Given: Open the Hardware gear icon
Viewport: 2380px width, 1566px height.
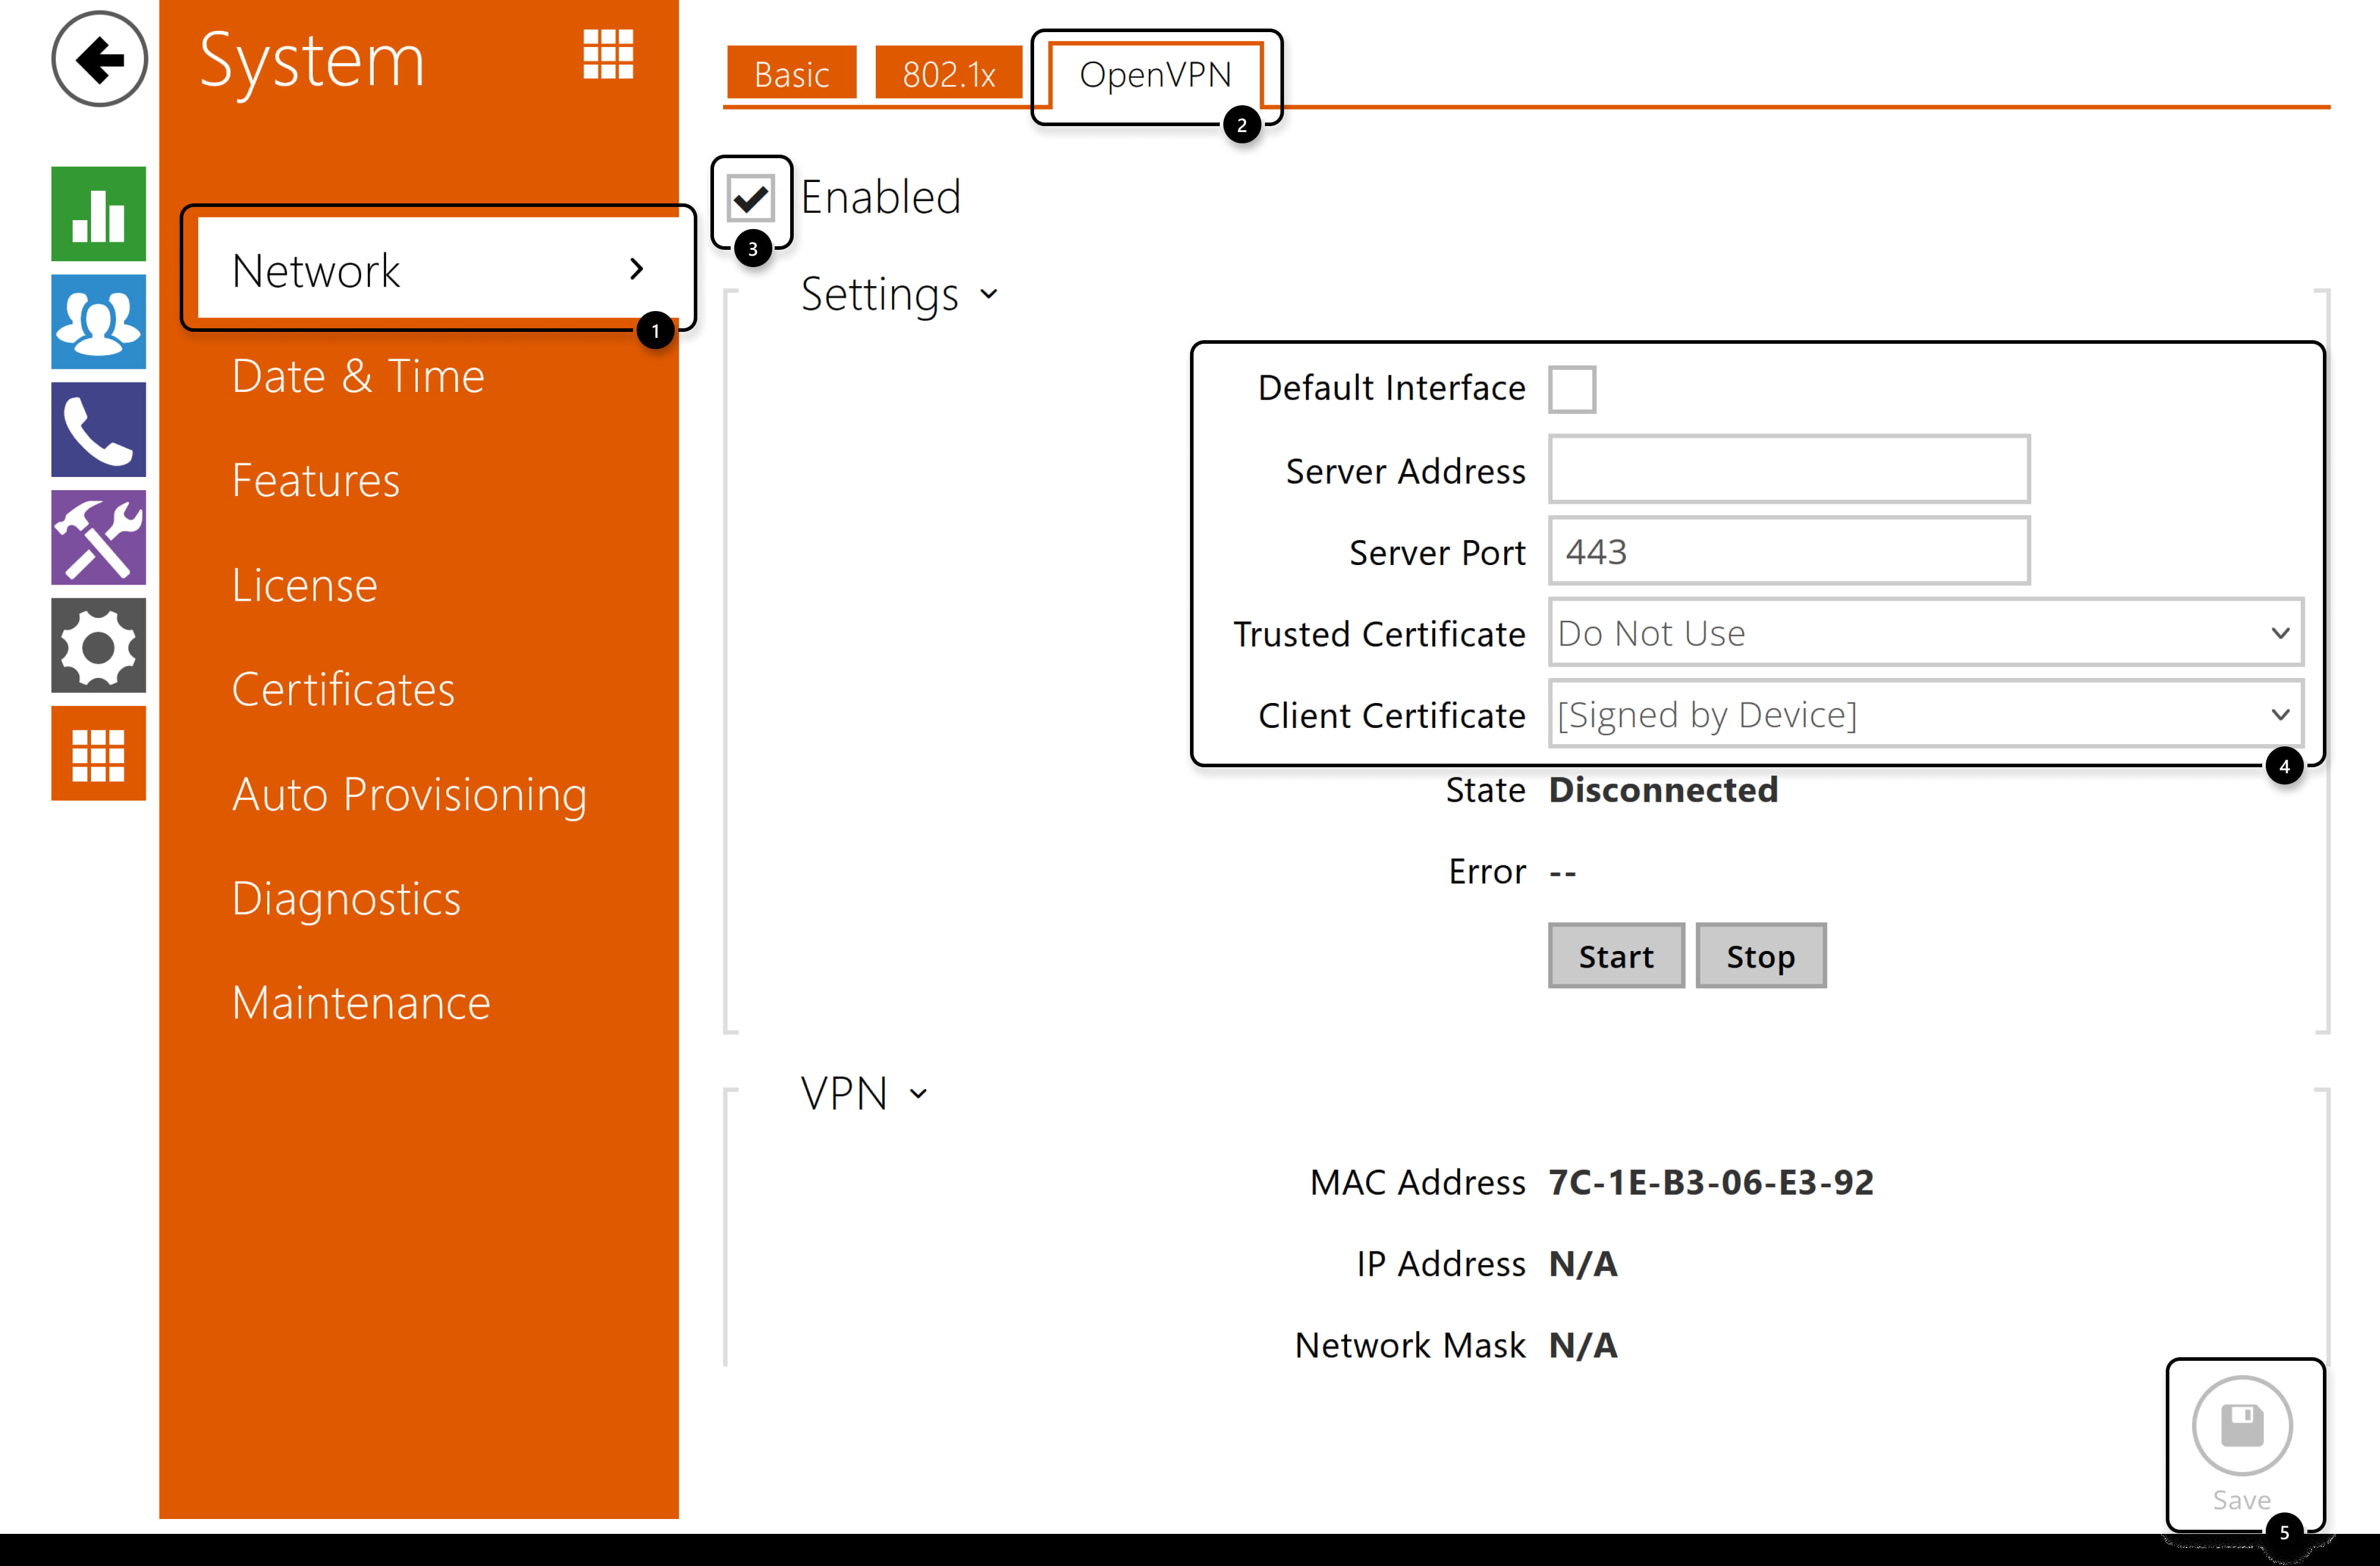Looking at the screenshot, I should point(99,645).
